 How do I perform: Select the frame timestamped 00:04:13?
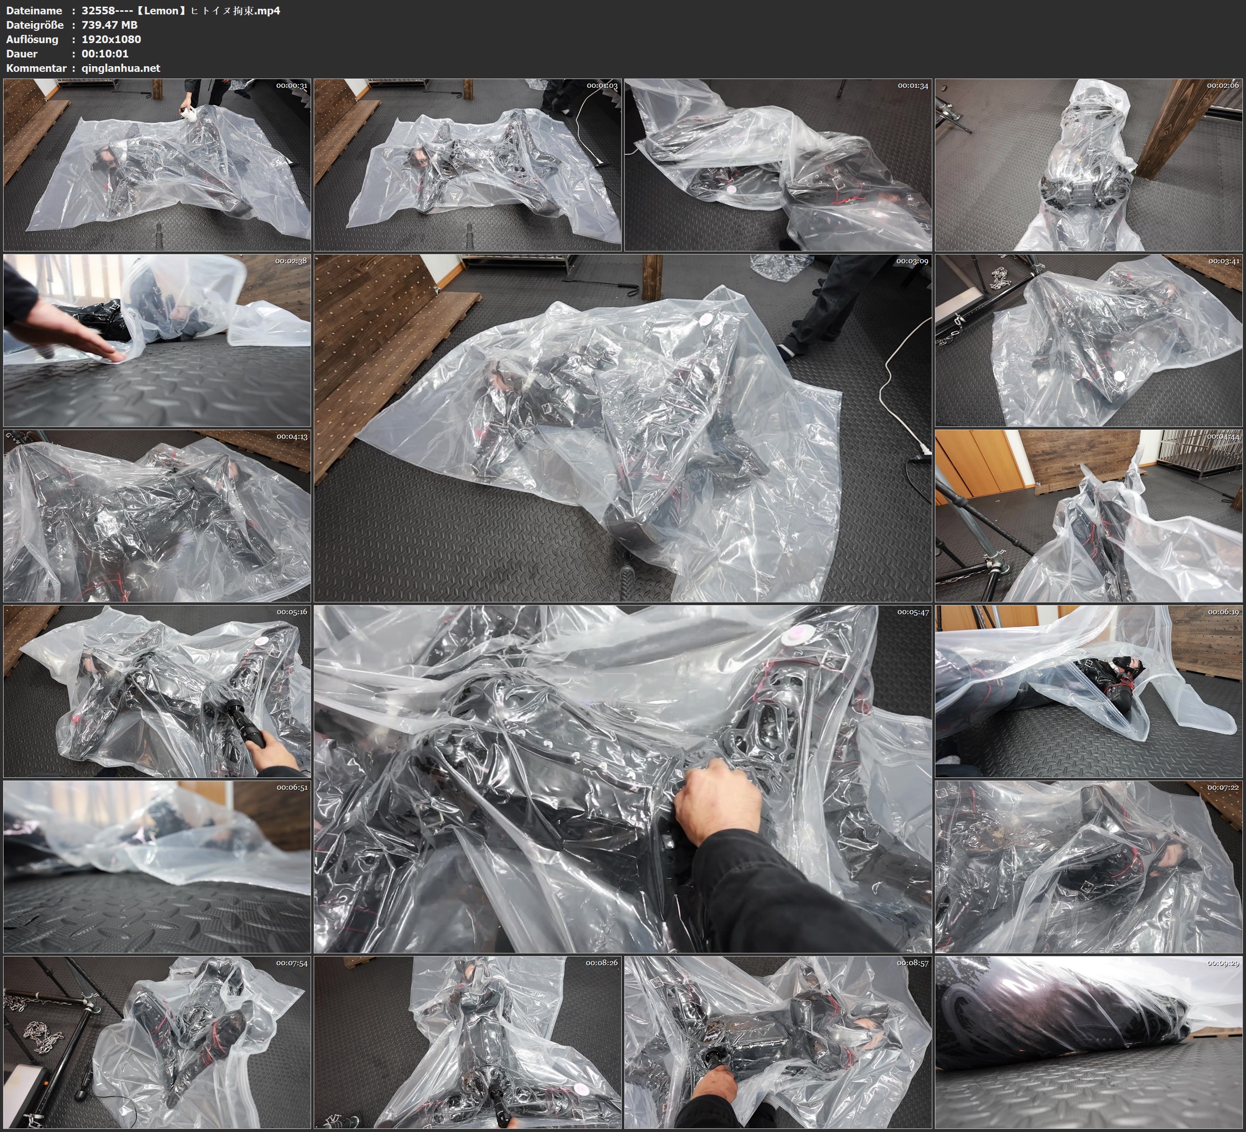[x=157, y=516]
